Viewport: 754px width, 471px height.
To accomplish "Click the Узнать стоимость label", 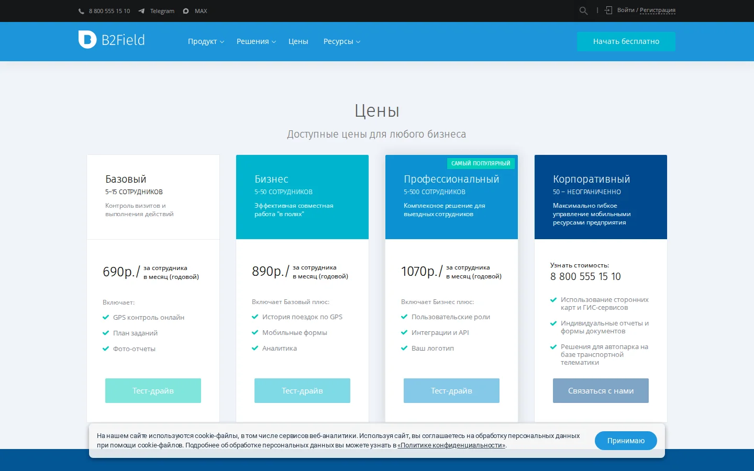I will 580,265.
